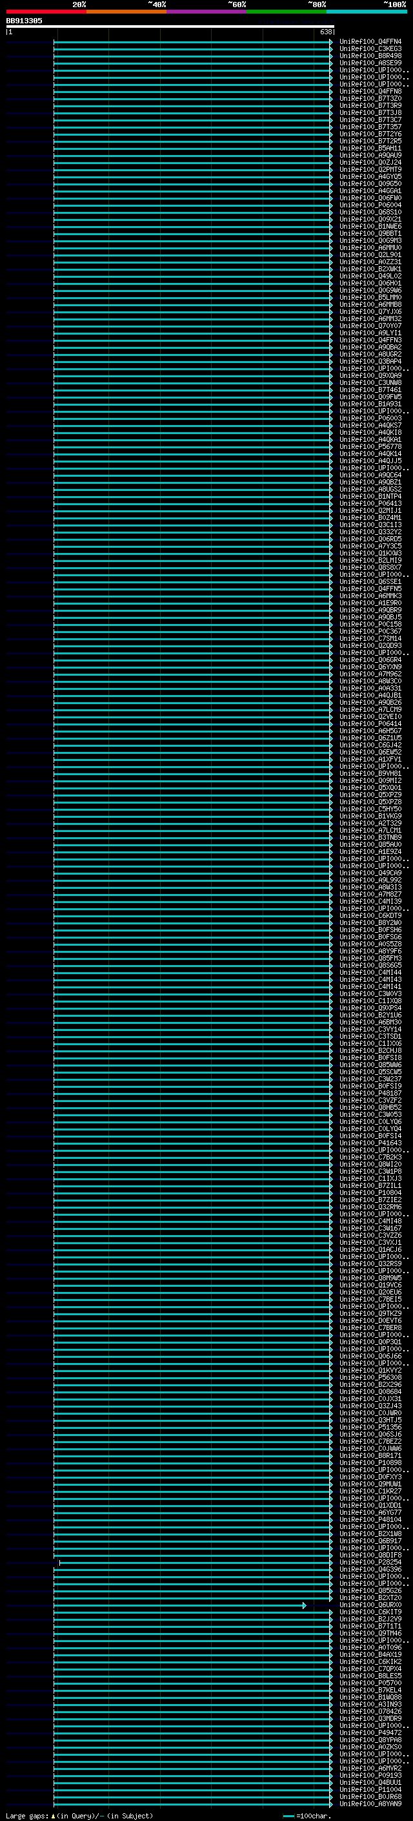Choose UniRef100_B7T2R5 row label
The height and width of the screenshot is (1821, 413).
click(370, 141)
